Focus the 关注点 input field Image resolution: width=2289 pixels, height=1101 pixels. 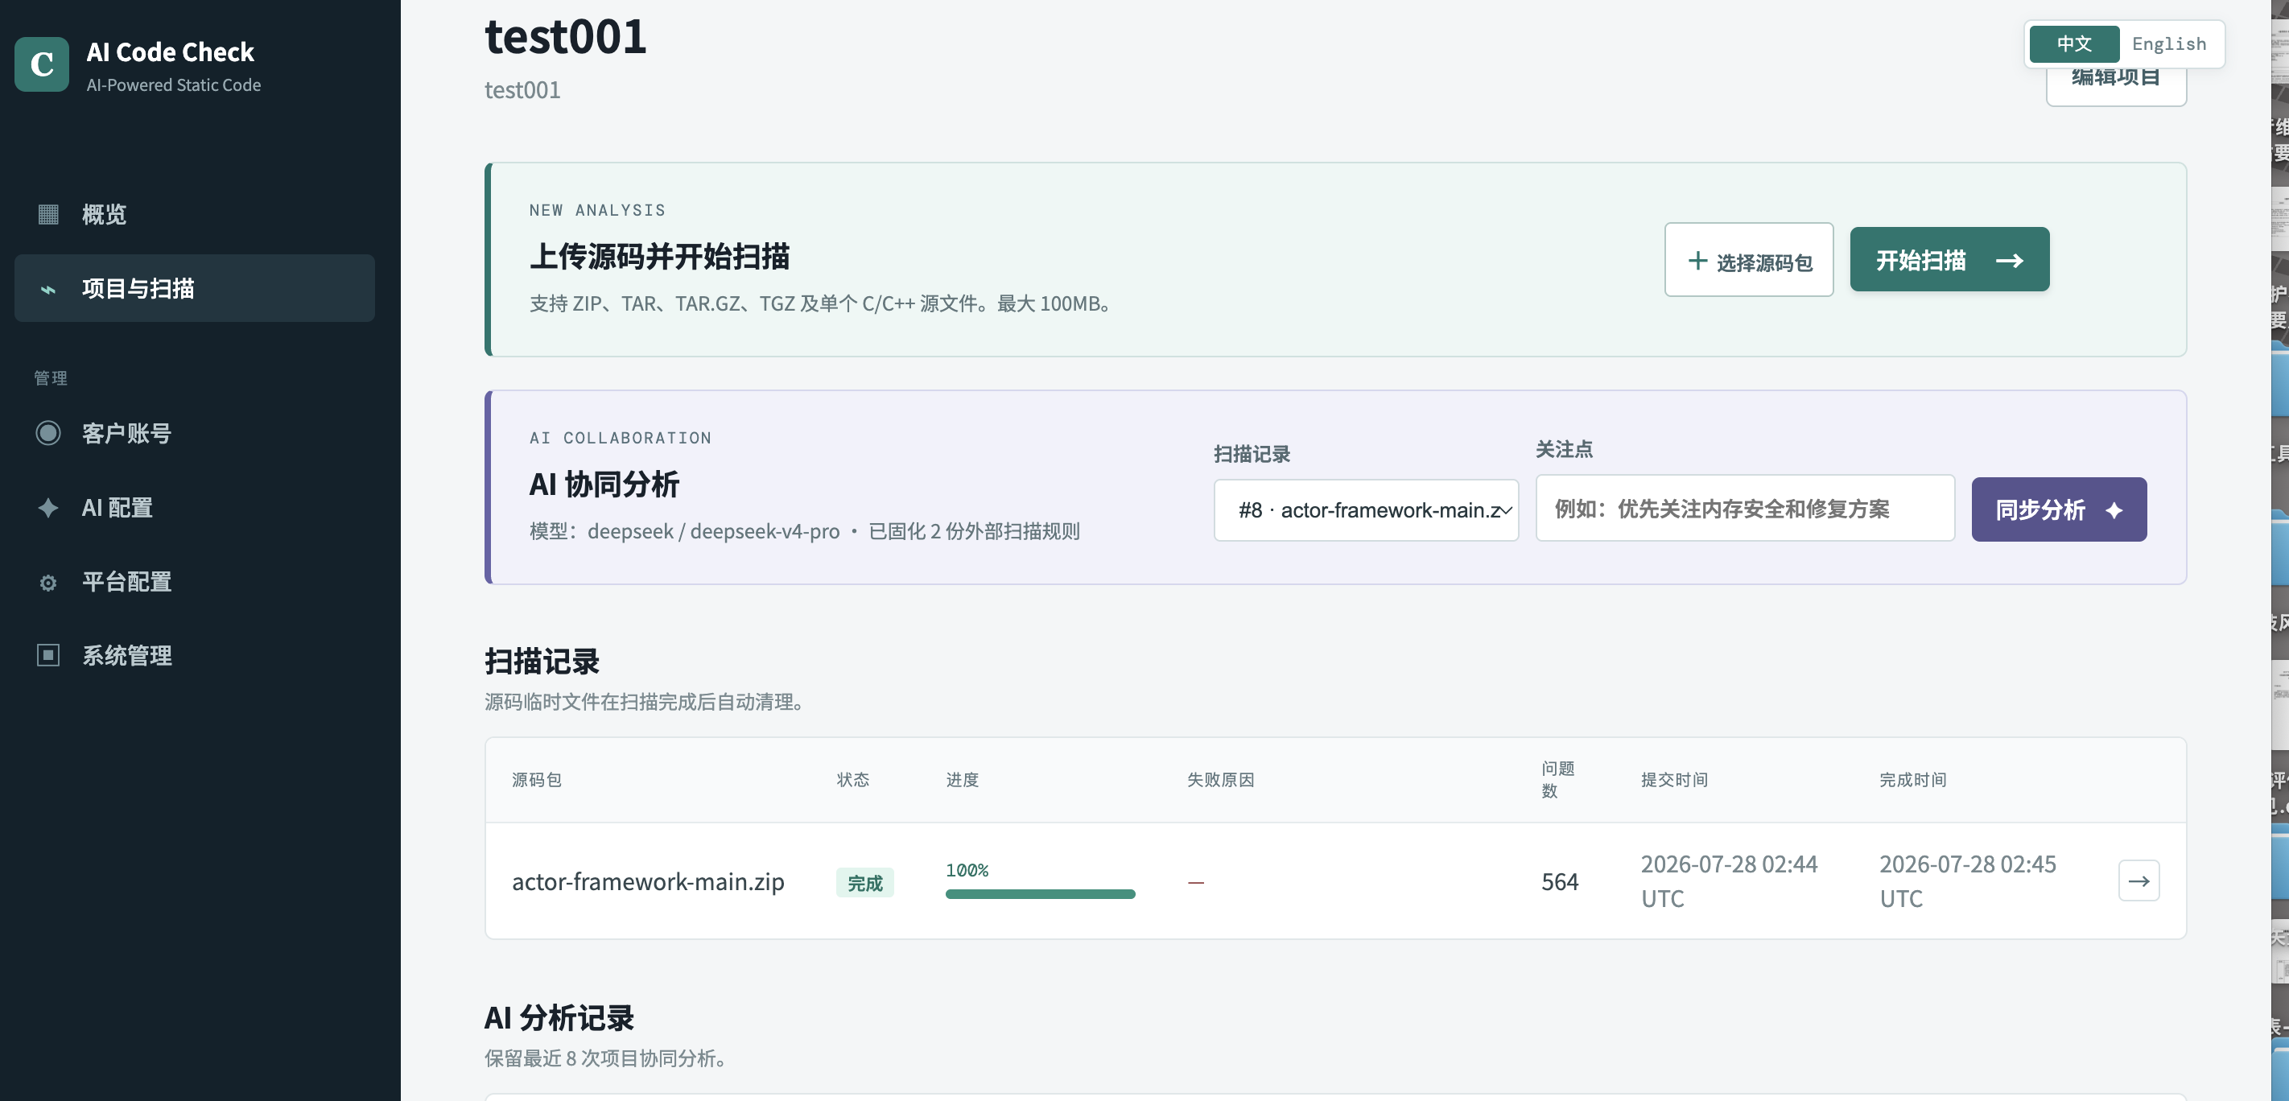coord(1745,509)
